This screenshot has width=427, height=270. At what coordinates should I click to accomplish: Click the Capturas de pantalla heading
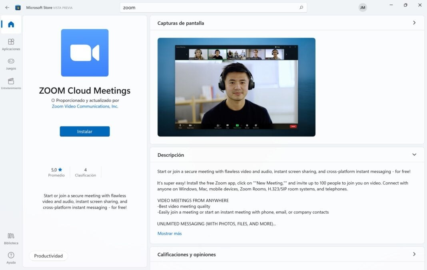pos(181,23)
